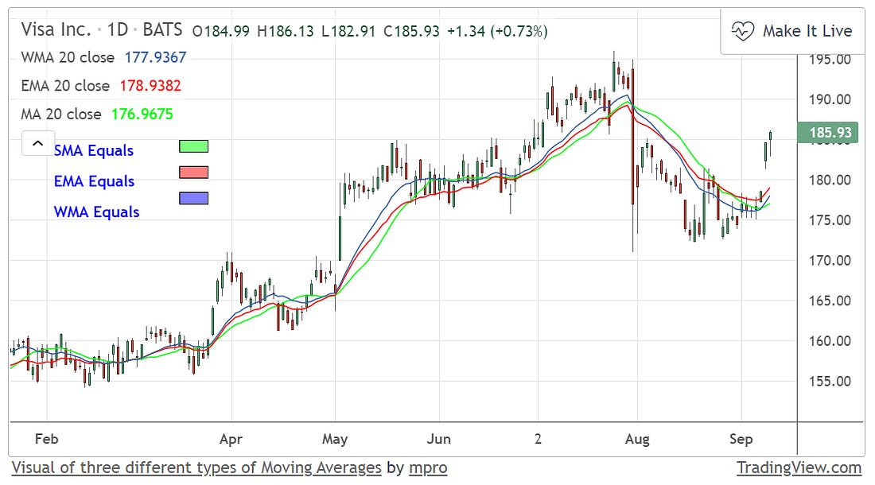The width and height of the screenshot is (875, 485).
Task: Click the 190.00 price axis label
Action: (x=830, y=100)
